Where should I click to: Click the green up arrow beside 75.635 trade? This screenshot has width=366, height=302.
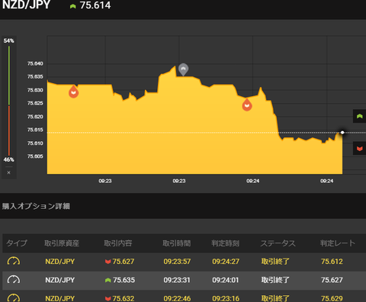coord(108,280)
